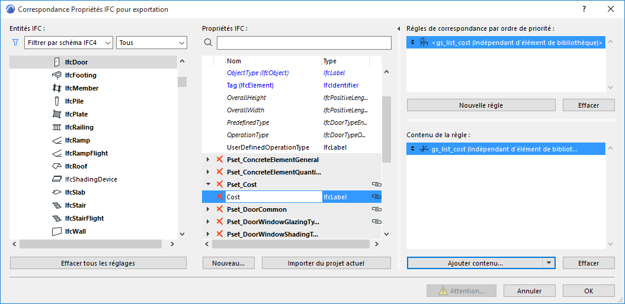This screenshot has width=625, height=304.
Task: Click the IFC entity filter funnel icon
Action: [x=15, y=43]
